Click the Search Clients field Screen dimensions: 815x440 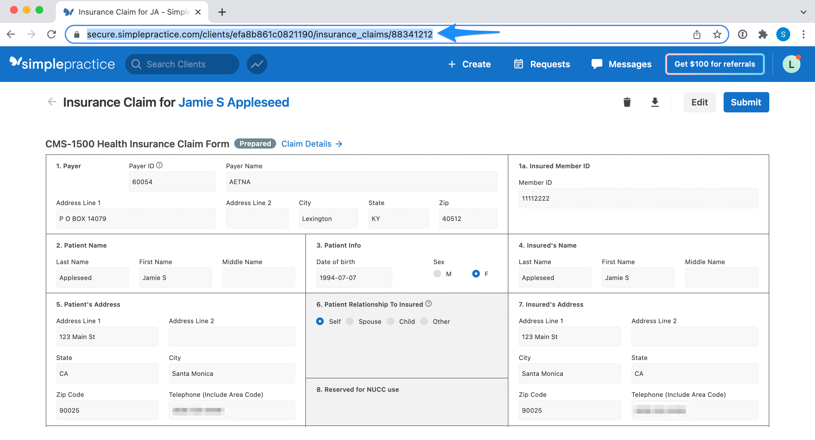[182, 64]
